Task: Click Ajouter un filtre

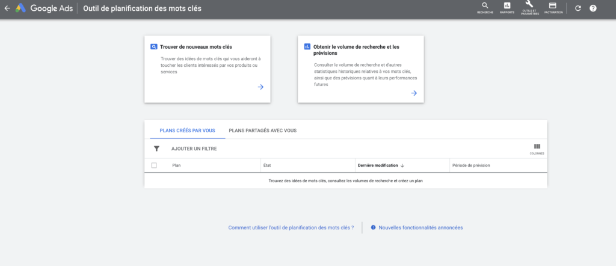Action: pyautogui.click(x=194, y=149)
